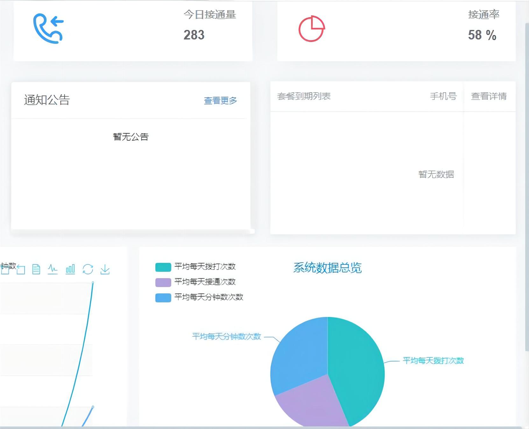Image resolution: width=529 pixels, height=429 pixels.
Task: Click the 查看详情 column header
Action: (489, 96)
